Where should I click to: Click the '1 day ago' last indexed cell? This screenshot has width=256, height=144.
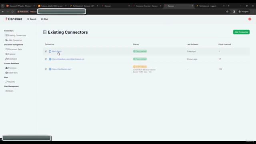point(191,52)
